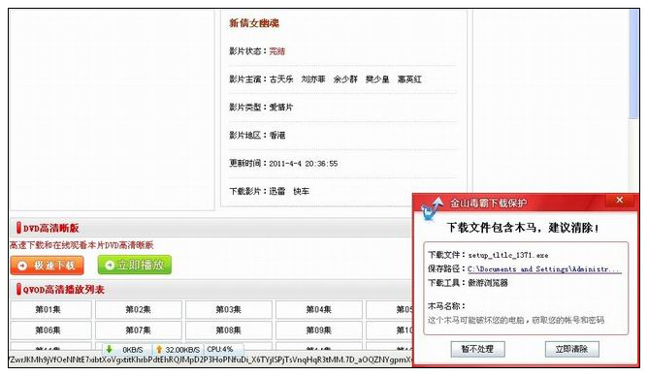
Task: Open episode 第02集
Action: [139, 309]
